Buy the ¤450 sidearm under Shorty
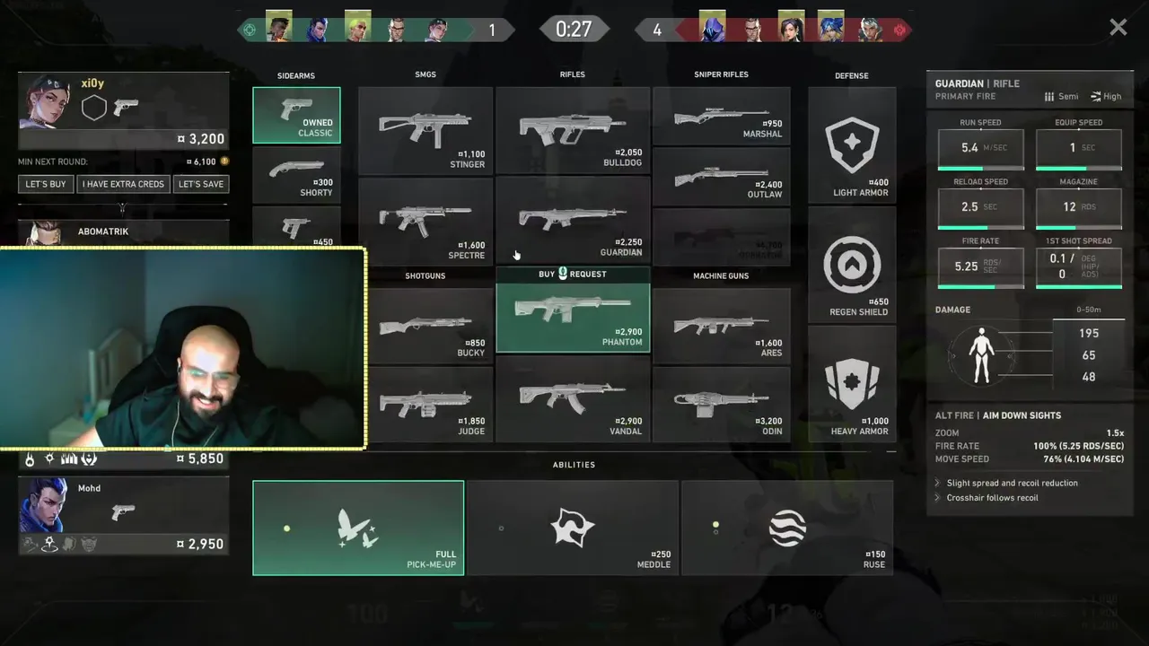The height and width of the screenshot is (646, 1149). tap(296, 227)
